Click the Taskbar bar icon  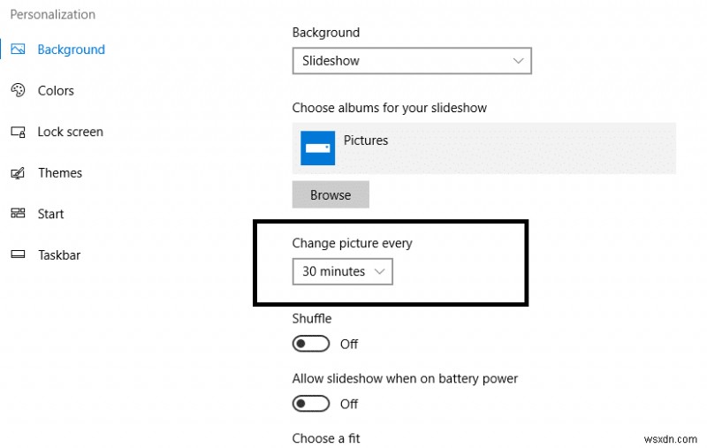(18, 254)
